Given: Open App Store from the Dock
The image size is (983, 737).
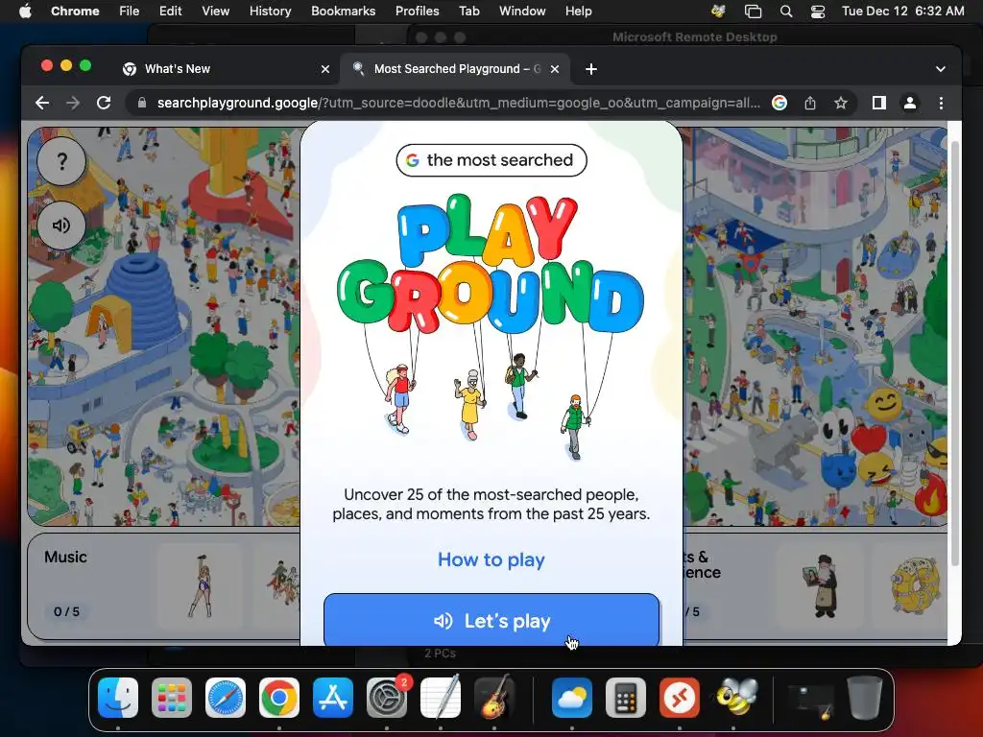Looking at the screenshot, I should pyautogui.click(x=333, y=698).
